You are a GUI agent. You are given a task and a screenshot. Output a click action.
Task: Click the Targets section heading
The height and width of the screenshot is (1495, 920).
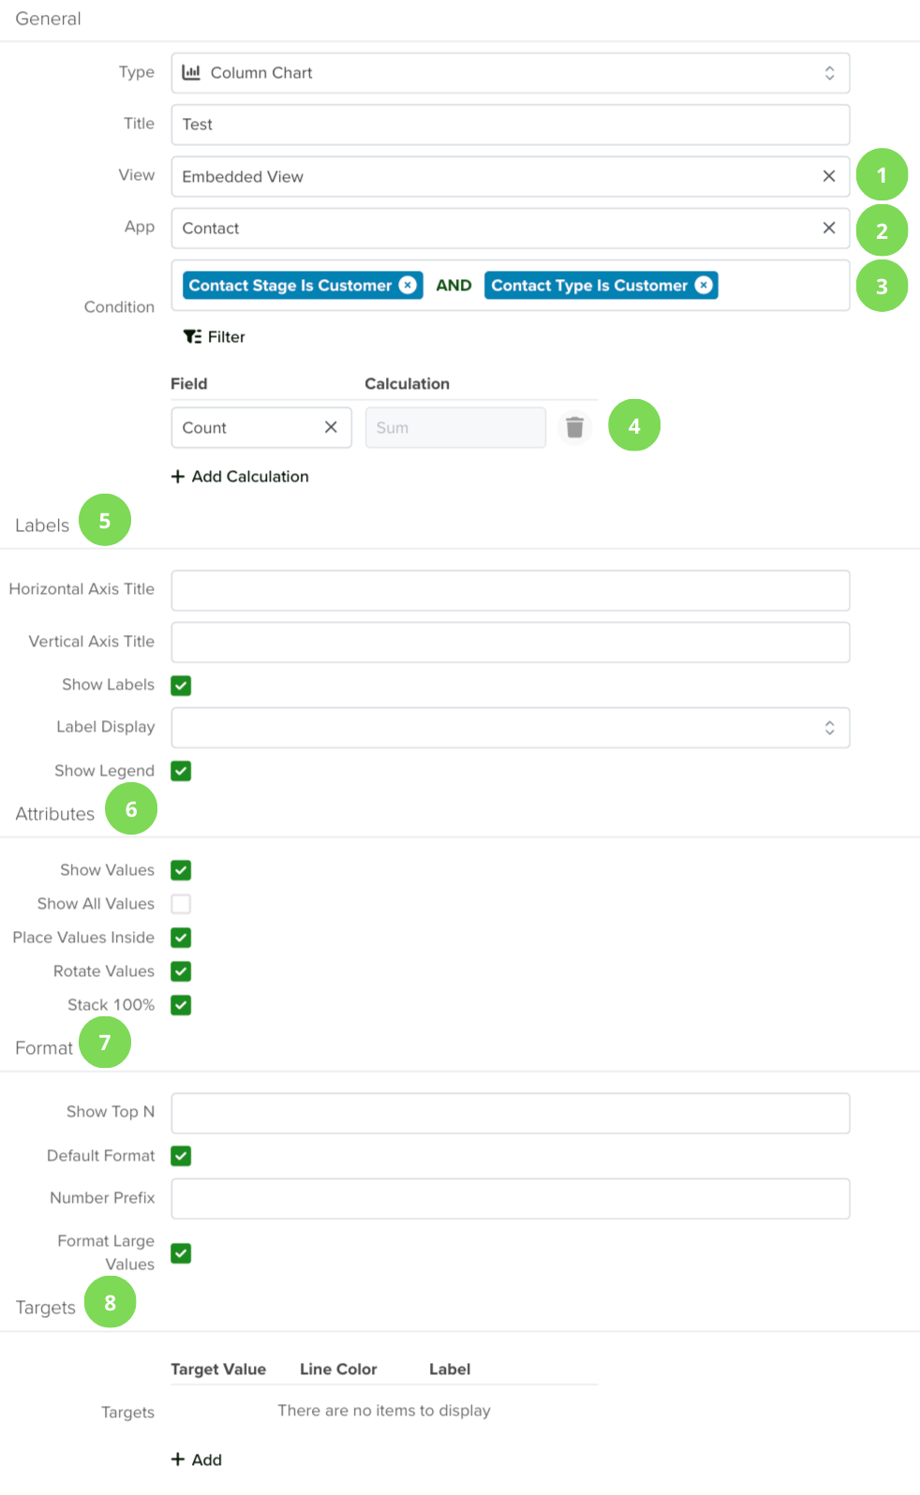tap(45, 1308)
